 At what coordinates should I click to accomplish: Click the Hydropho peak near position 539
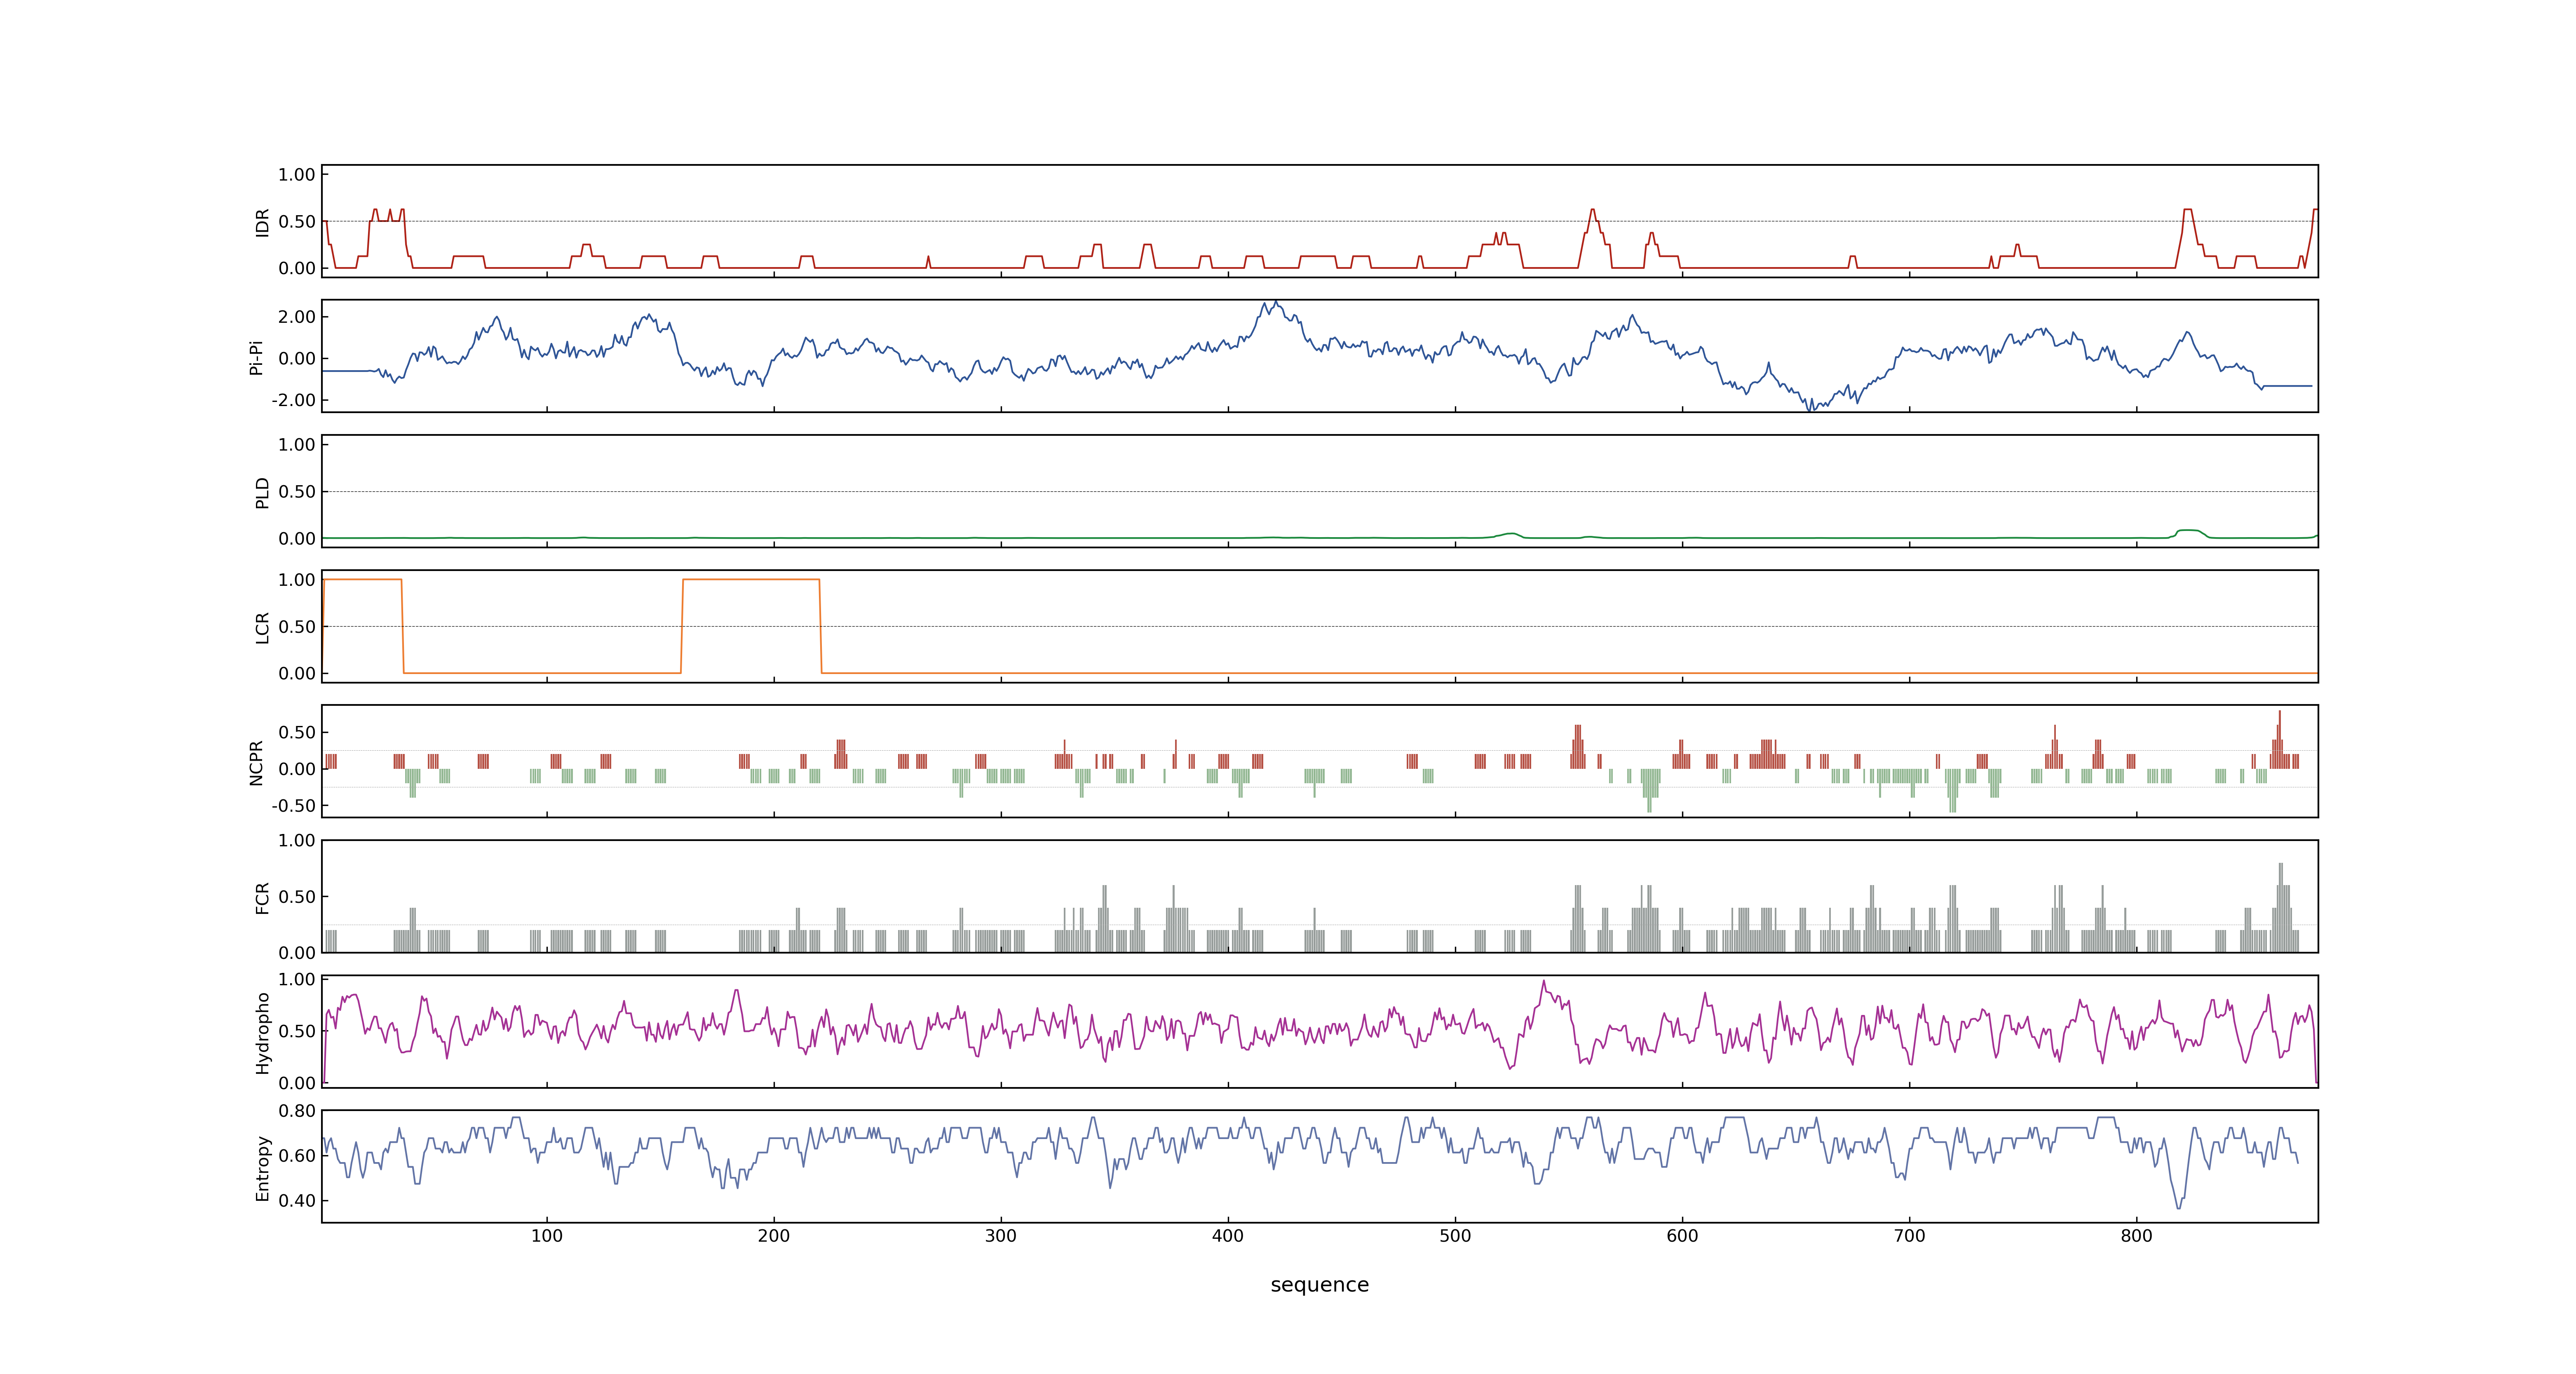pos(1543,982)
